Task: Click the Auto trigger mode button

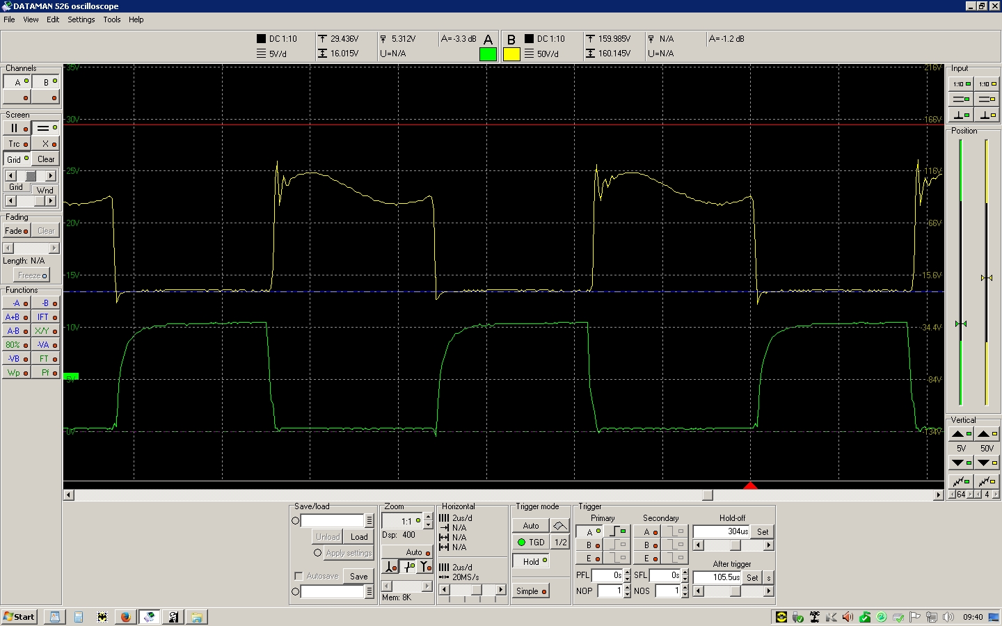Action: coord(531,526)
